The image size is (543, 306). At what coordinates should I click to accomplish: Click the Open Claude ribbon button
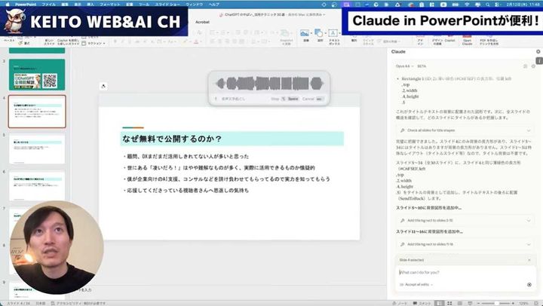467,41
